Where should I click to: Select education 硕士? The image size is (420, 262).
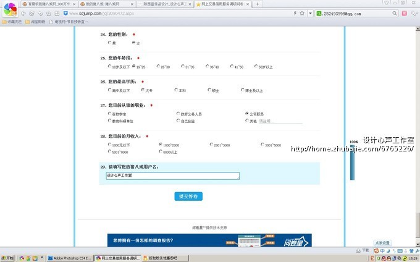[209, 90]
